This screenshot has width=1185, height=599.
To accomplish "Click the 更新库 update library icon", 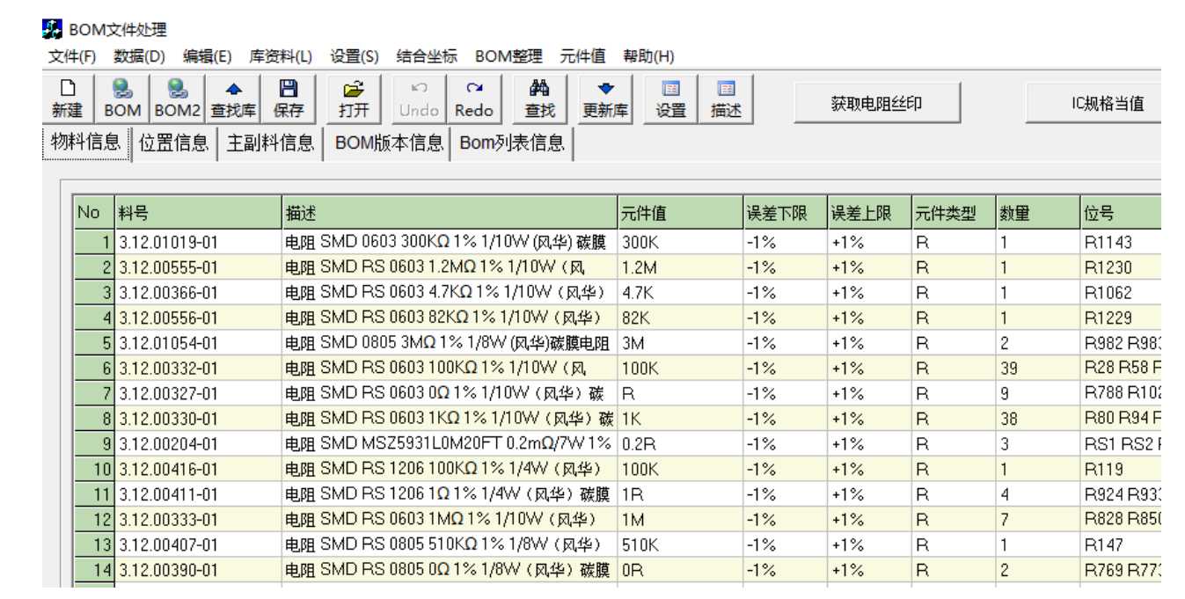I will [x=605, y=99].
